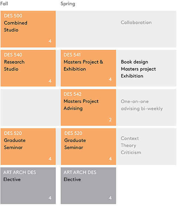Screen dimensions: 177x211
Task: Open the DES 541 Masters Project & Exhibition block
Action: click(88, 68)
